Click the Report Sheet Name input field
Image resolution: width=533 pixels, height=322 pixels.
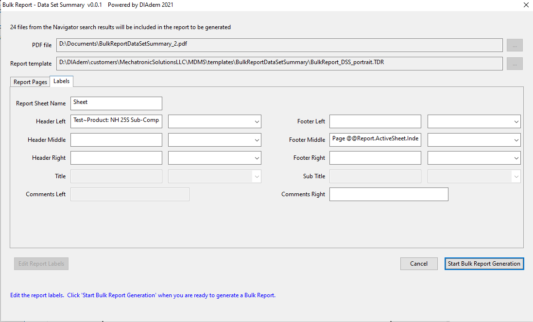pyautogui.click(x=116, y=103)
